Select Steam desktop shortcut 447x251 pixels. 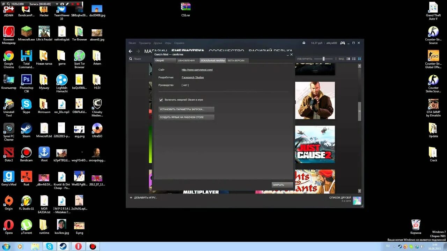tap(27, 130)
